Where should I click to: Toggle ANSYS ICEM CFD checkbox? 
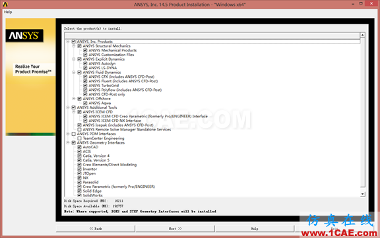coord(79,112)
